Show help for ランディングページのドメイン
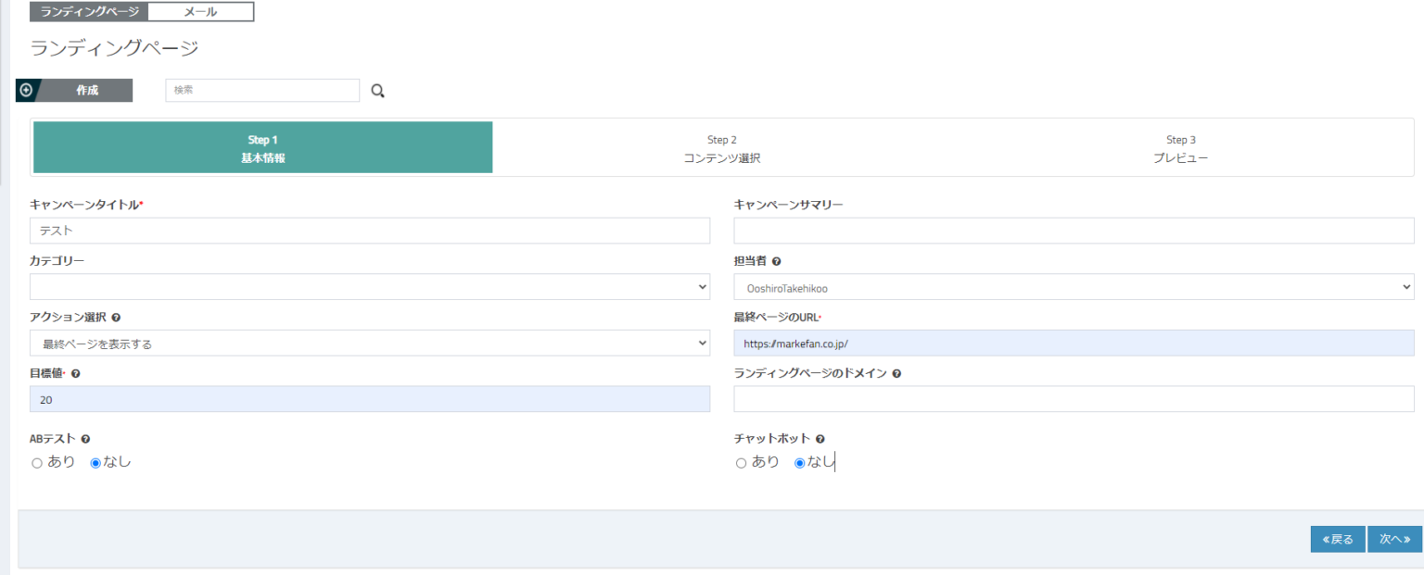This screenshot has width=1424, height=575. 896,374
